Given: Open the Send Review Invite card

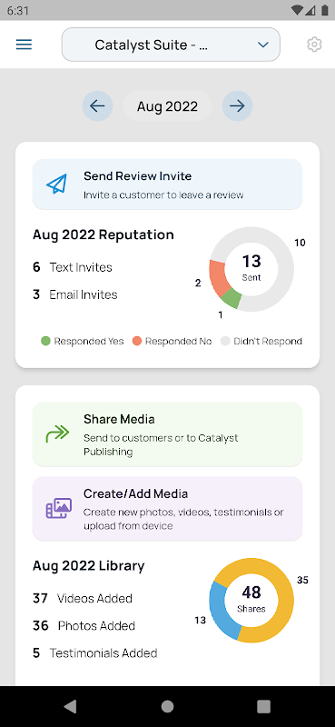Looking at the screenshot, I should click(167, 184).
